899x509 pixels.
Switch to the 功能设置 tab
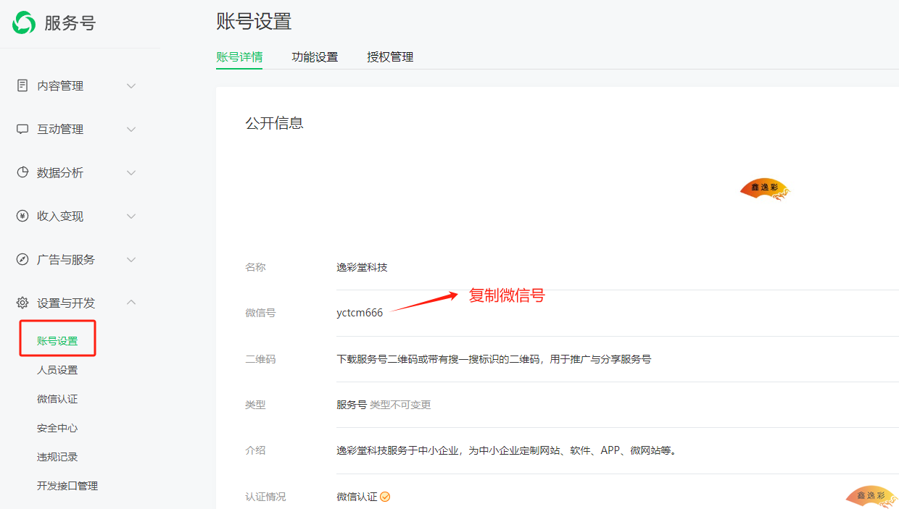pyautogui.click(x=315, y=56)
